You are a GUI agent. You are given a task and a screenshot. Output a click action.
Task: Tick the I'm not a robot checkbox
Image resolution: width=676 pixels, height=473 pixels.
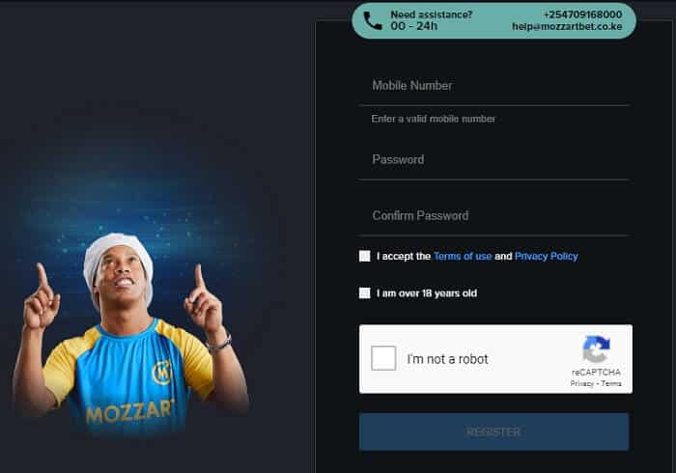point(383,358)
